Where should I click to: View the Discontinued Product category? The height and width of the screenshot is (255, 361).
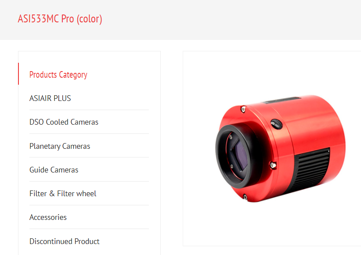64,241
